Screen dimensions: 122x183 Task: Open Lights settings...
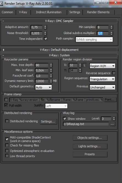[90, 146]
